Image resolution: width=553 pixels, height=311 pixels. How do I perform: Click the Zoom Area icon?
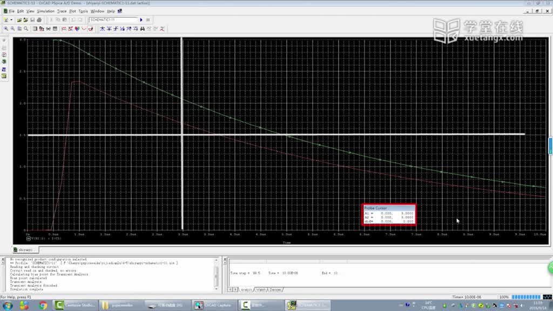click(x=19, y=29)
